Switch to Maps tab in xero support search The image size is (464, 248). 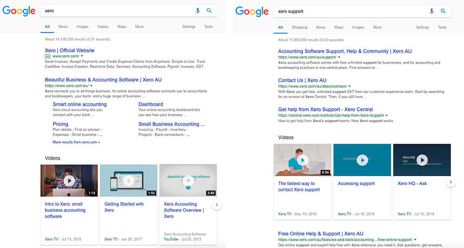(x=339, y=27)
